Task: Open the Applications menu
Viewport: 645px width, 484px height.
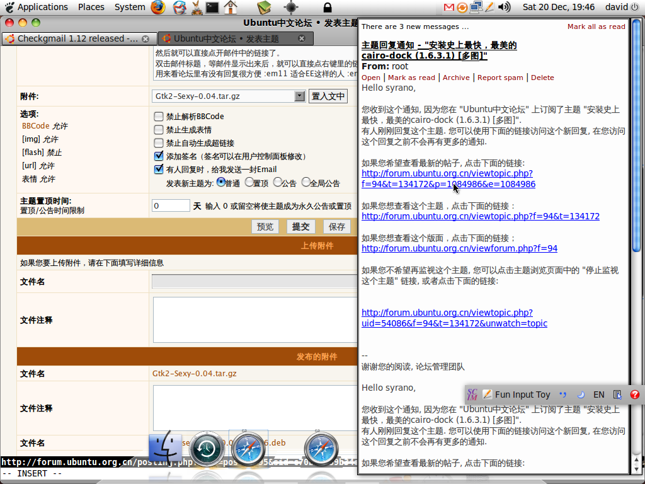Action: click(x=42, y=7)
